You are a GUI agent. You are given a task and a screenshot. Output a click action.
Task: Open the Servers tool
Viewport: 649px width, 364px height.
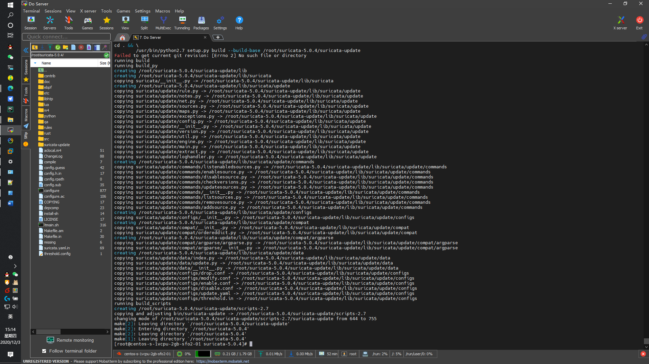[49, 23]
